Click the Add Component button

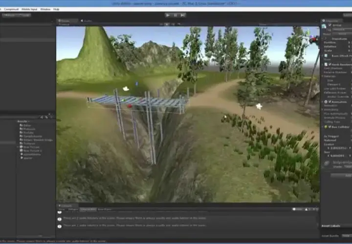tap(341, 175)
